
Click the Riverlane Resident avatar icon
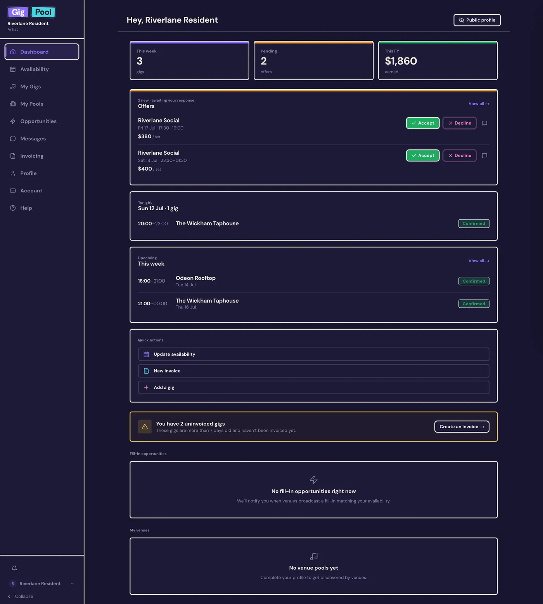pyautogui.click(x=13, y=583)
